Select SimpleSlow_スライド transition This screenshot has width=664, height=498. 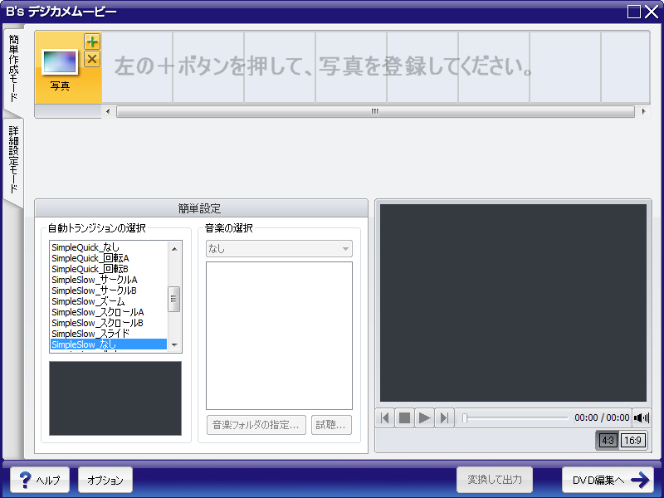(x=109, y=334)
